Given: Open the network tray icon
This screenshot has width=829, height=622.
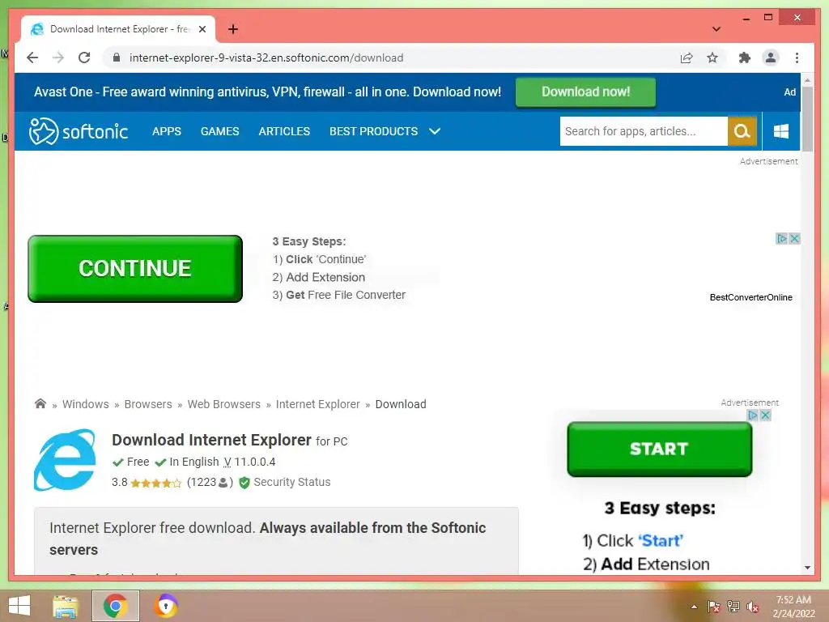Looking at the screenshot, I should point(733,607).
